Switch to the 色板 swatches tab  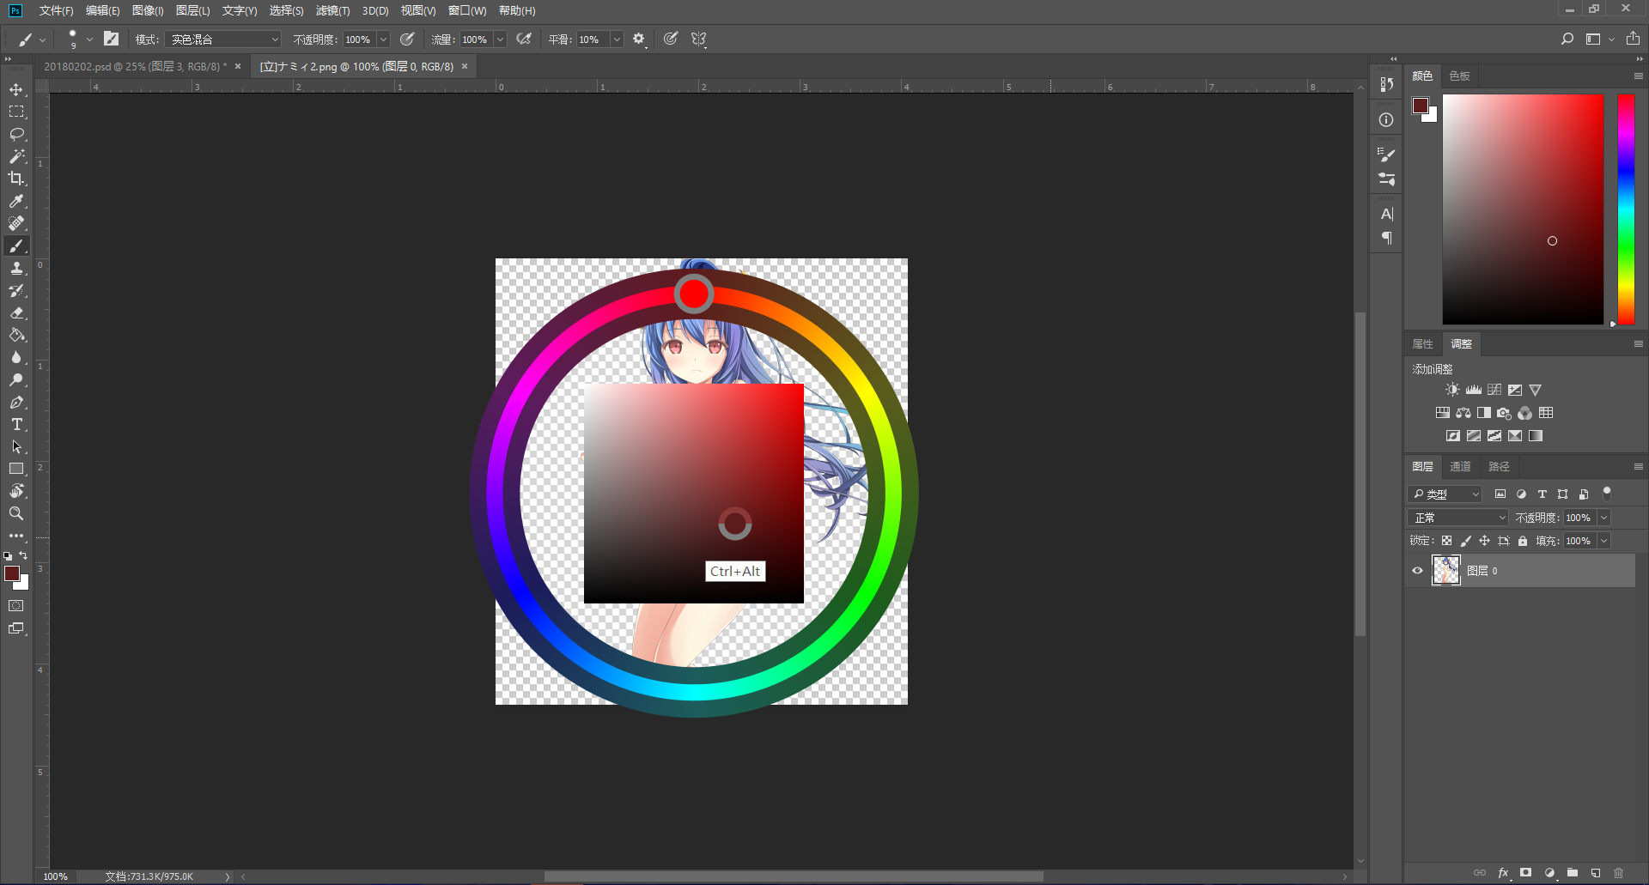1459,76
